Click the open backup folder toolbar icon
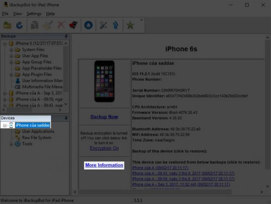Image resolution: width=271 pixels, height=204 pixels. pos(7,25)
